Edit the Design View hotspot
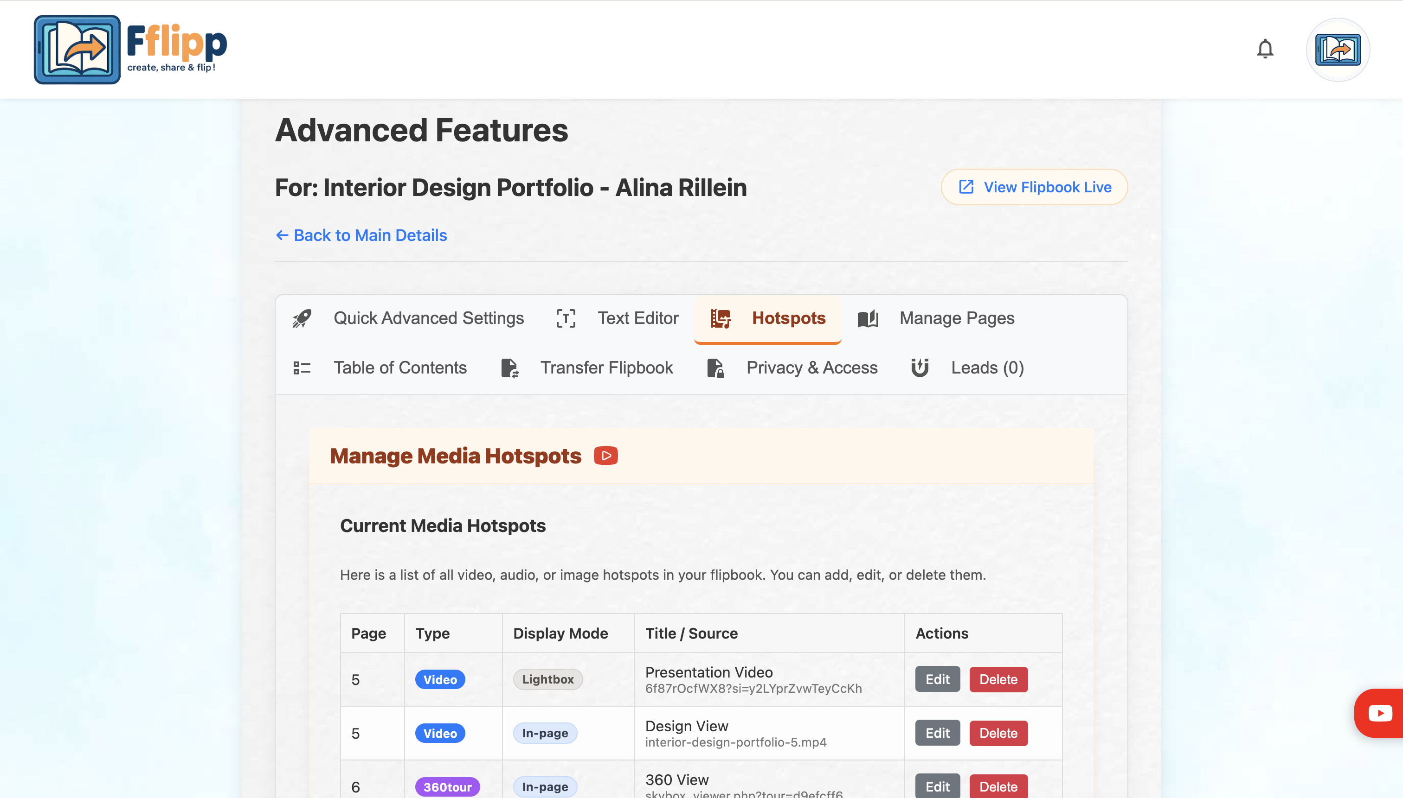Viewport: 1403px width, 798px height. tap(937, 733)
